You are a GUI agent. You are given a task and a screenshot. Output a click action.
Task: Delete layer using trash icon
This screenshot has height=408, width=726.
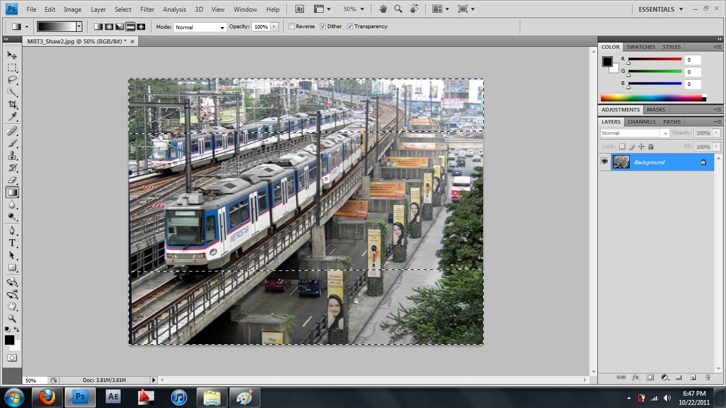click(x=707, y=377)
